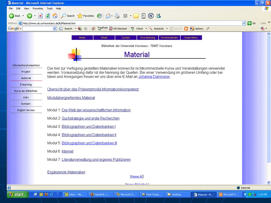Open the Help menu

(x=58, y=8)
